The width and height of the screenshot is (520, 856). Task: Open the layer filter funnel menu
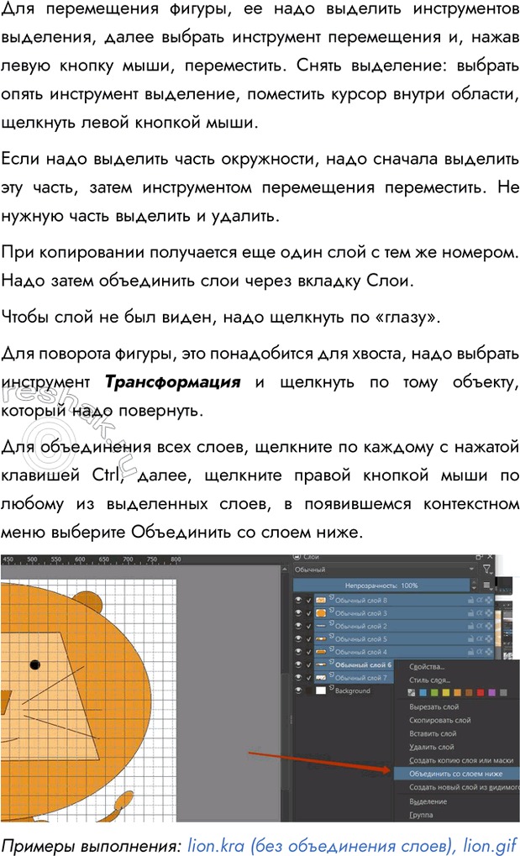(486, 570)
